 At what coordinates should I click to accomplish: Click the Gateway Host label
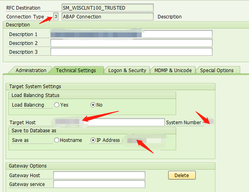24,176
